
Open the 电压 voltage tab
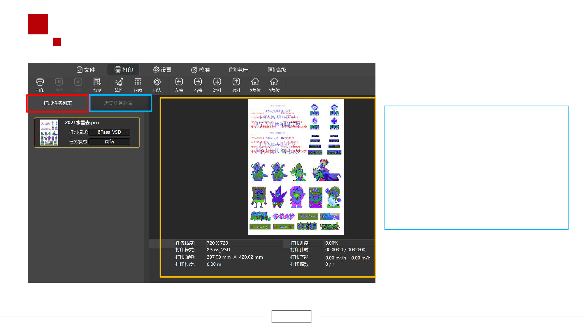pos(239,70)
